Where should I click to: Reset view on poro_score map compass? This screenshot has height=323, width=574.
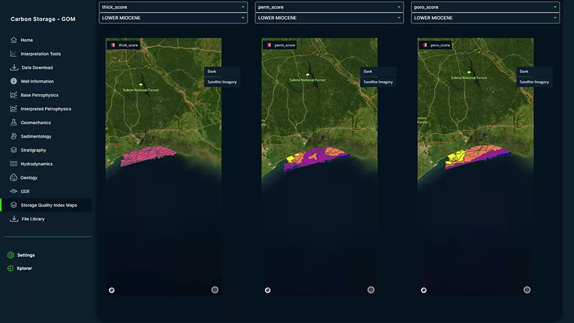pos(423,291)
